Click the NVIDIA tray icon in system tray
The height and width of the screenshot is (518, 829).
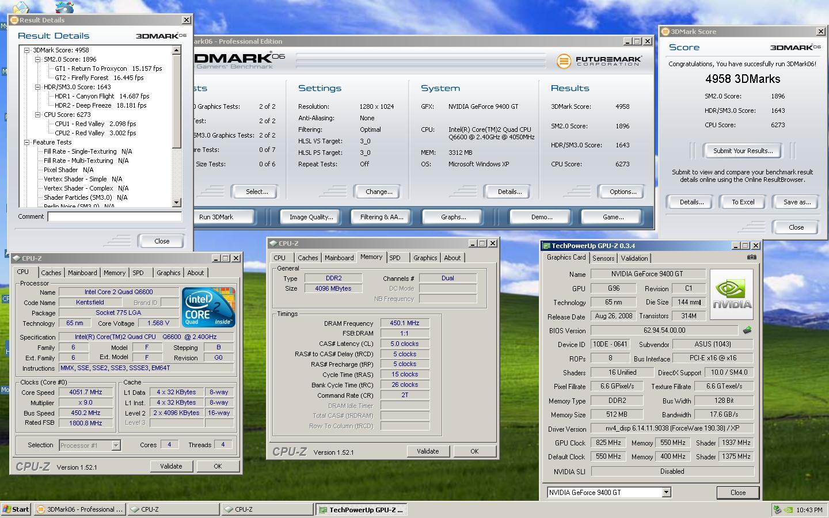(789, 510)
